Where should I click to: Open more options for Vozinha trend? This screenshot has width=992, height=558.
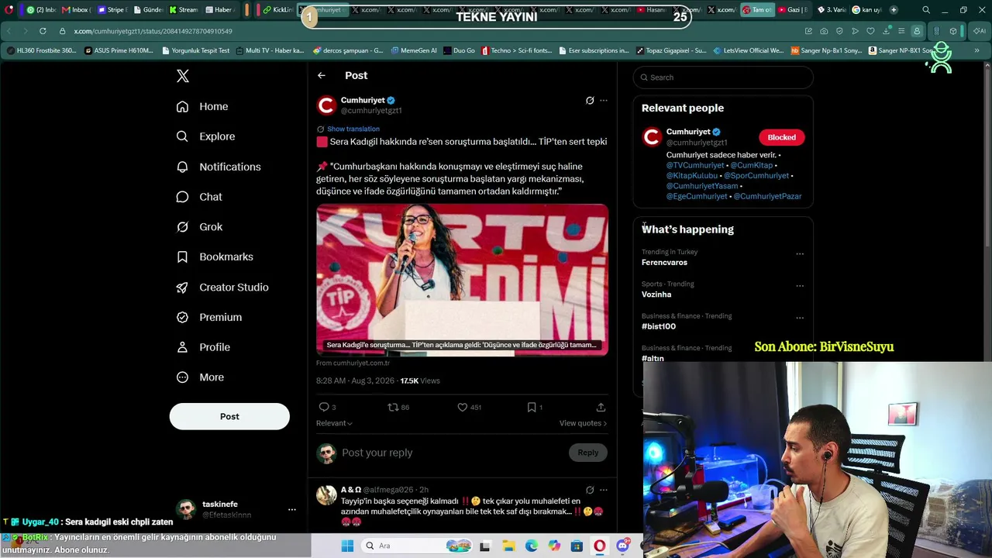tap(800, 286)
